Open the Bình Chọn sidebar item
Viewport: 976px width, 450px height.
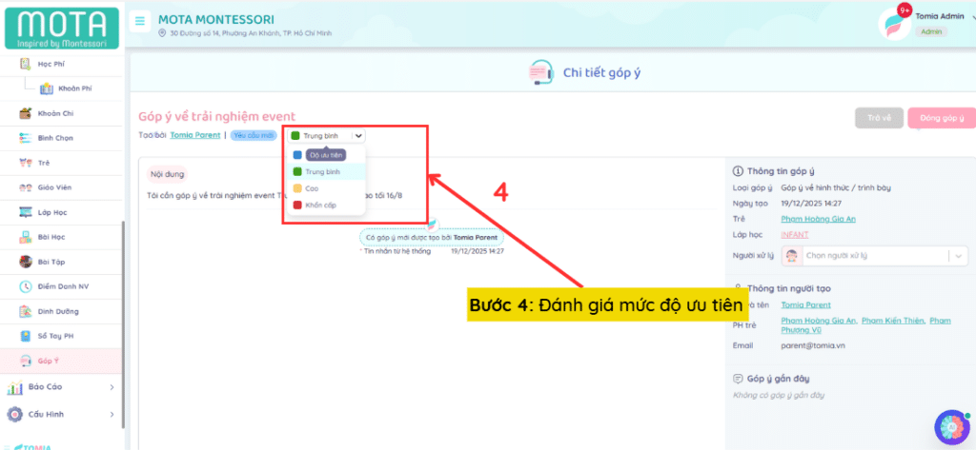(50, 138)
